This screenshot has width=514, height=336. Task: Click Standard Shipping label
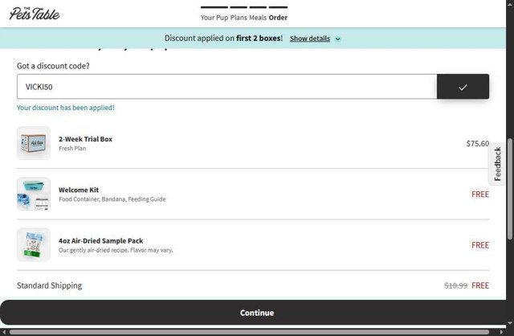point(50,285)
